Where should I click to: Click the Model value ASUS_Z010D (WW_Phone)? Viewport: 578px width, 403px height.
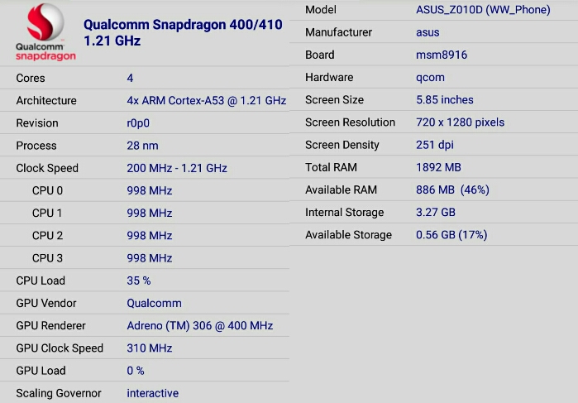tap(483, 10)
